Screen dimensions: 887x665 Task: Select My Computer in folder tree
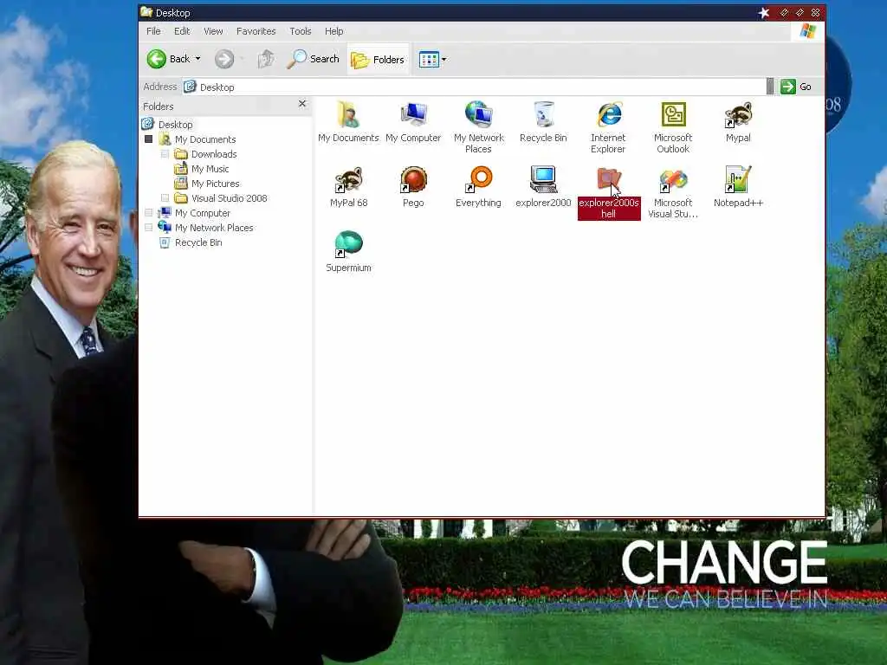point(203,213)
